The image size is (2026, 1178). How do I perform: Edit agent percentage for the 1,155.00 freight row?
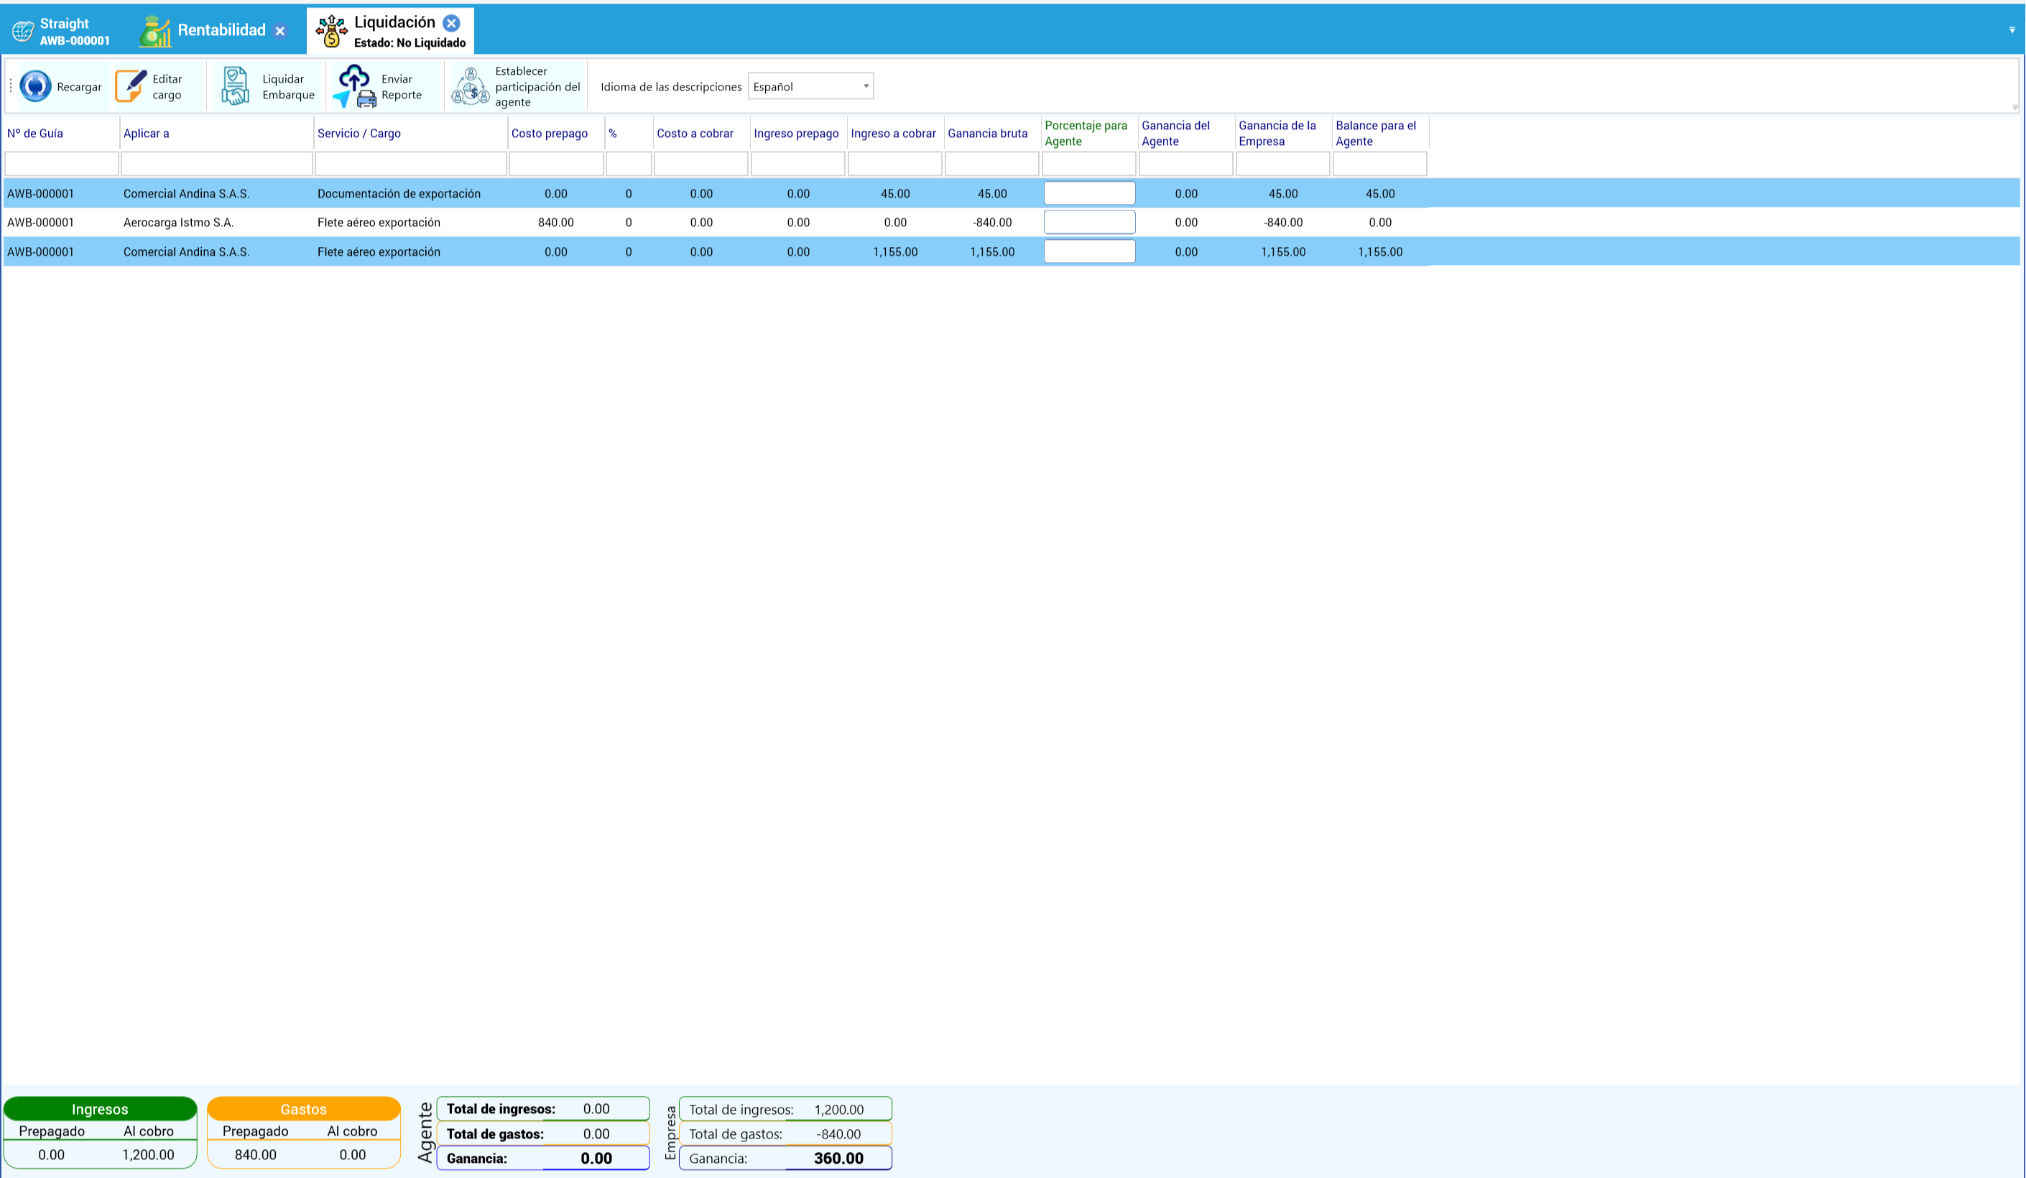coord(1089,251)
